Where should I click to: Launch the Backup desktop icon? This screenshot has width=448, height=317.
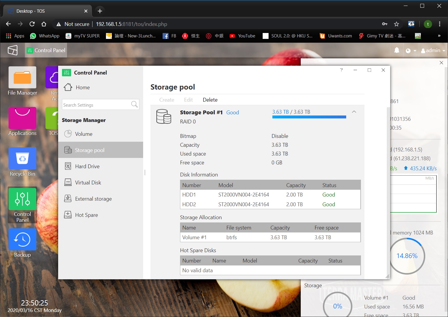click(x=22, y=240)
